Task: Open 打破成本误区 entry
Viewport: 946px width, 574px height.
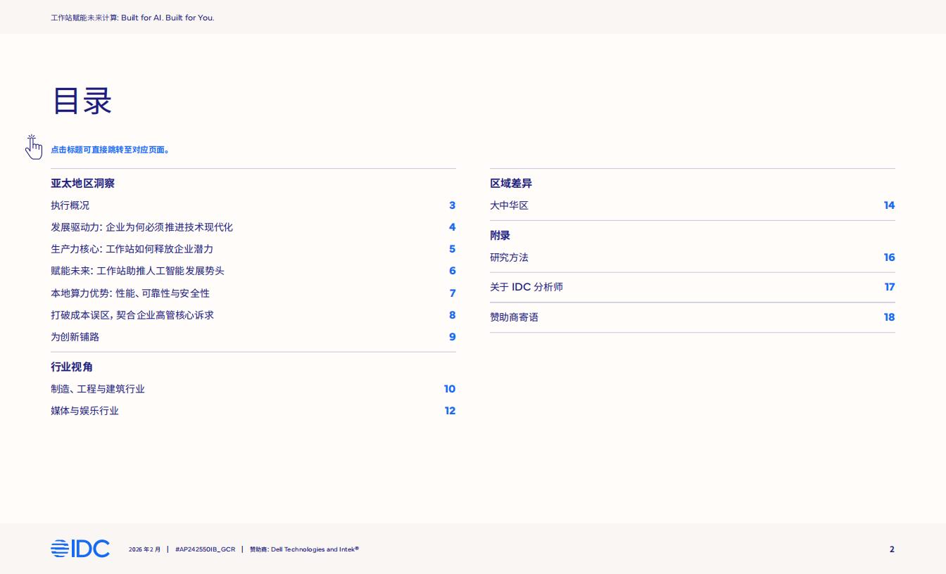Action: point(132,315)
